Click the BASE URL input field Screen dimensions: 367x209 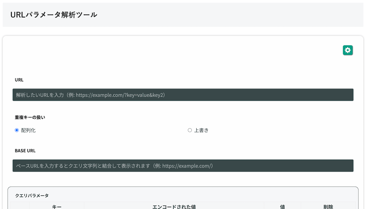(183, 166)
